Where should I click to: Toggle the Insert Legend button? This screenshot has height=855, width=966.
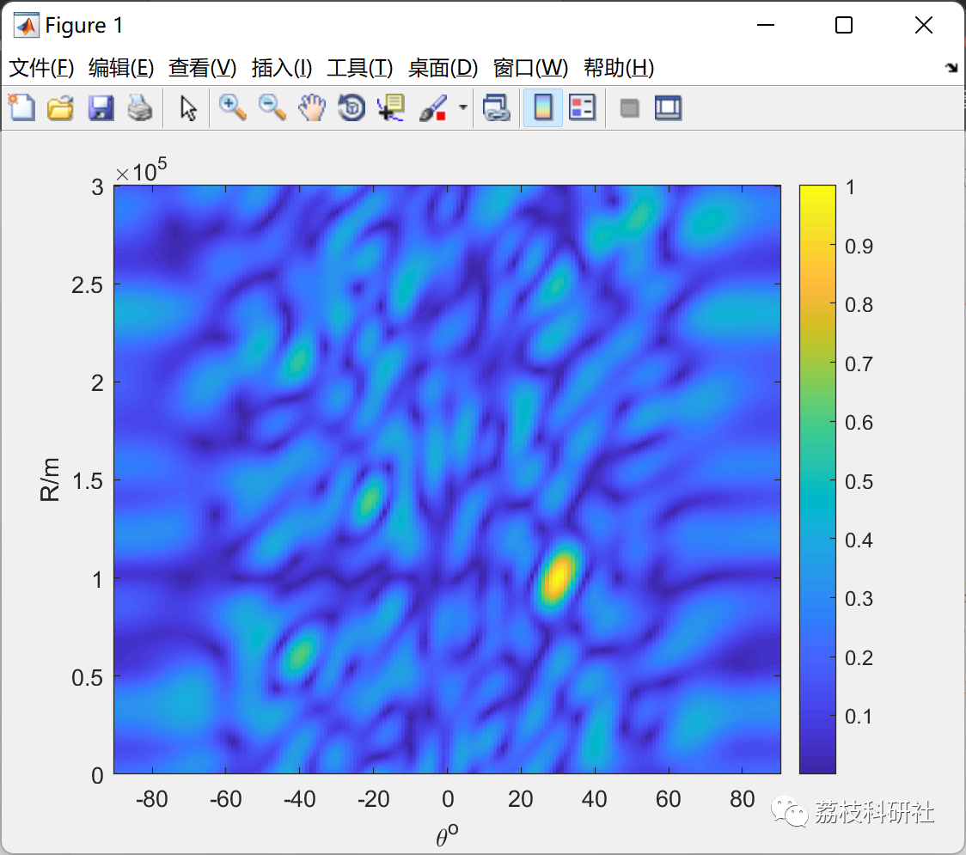point(582,107)
